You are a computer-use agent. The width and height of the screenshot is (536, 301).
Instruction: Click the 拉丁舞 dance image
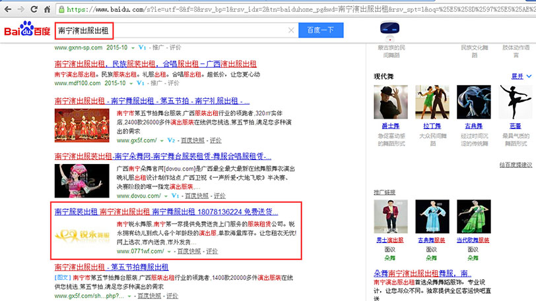(x=432, y=102)
